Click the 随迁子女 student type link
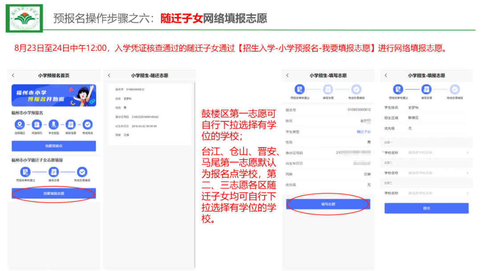Viewport: 481px width, 271px height. click(x=363, y=132)
